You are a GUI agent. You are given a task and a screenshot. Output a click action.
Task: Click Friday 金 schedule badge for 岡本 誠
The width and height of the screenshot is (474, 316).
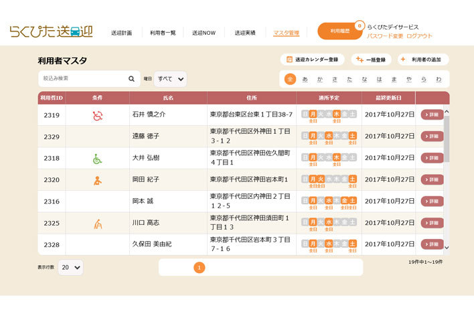click(x=345, y=200)
